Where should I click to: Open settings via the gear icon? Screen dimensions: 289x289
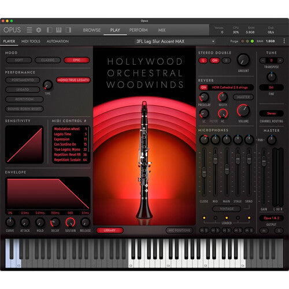click(x=39, y=30)
